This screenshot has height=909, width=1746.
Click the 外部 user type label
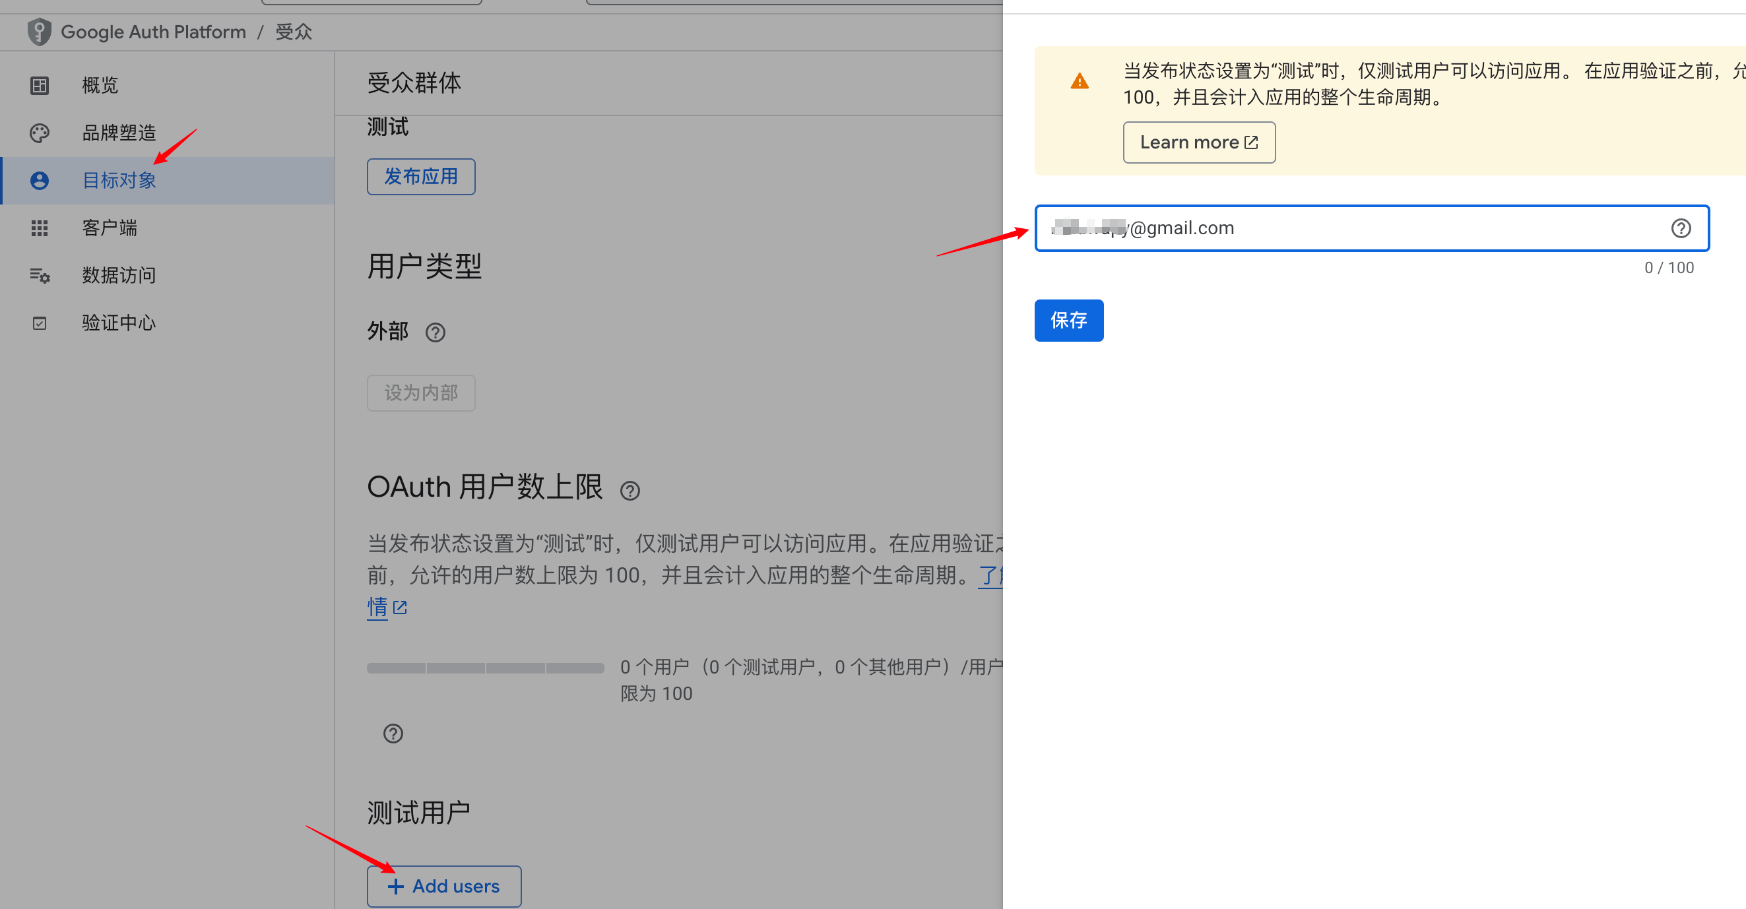pos(388,332)
